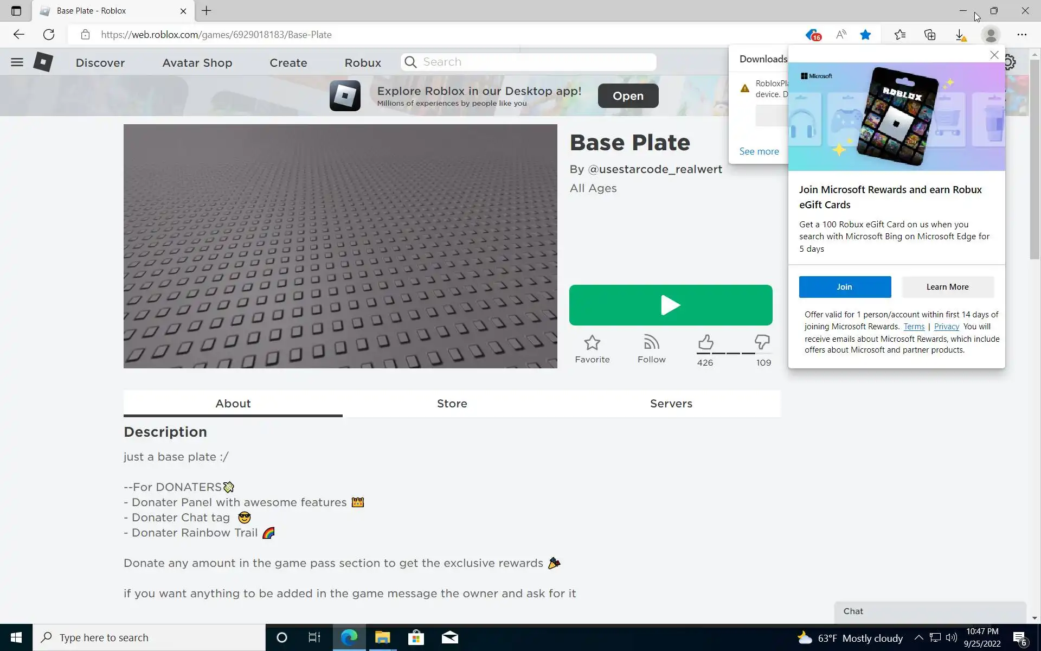Click the blue Join rewards button
The height and width of the screenshot is (651, 1041).
(x=844, y=287)
